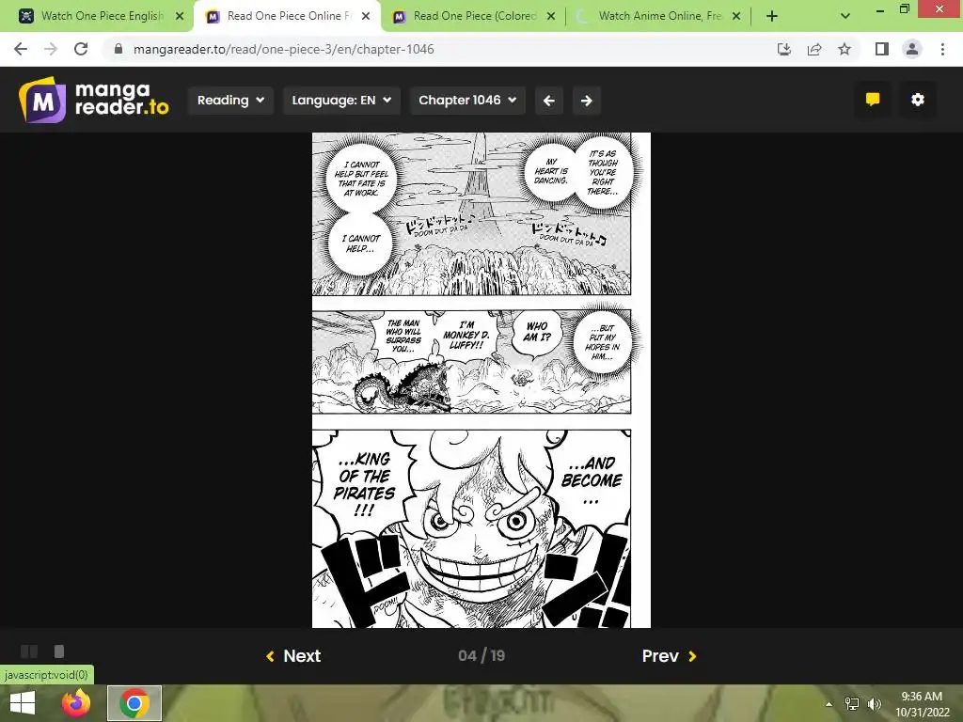
Task: Switch to double page view icon
Action: point(29,651)
